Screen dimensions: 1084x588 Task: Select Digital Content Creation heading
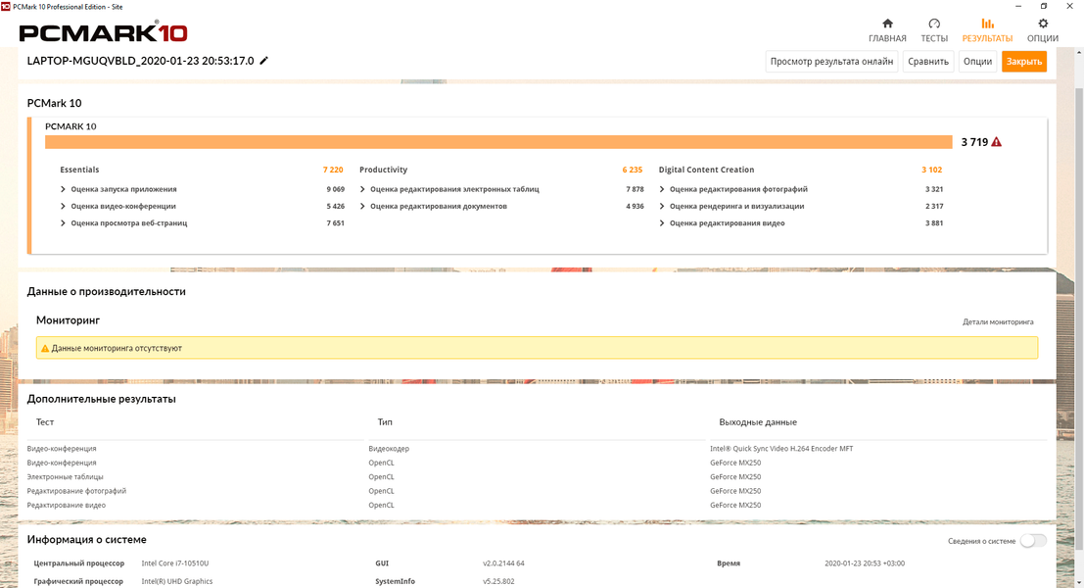point(706,170)
